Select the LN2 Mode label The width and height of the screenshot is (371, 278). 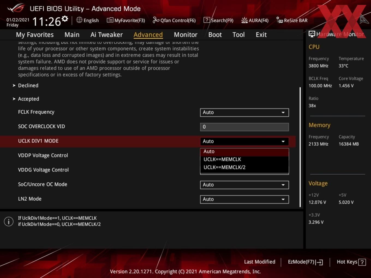30,199
